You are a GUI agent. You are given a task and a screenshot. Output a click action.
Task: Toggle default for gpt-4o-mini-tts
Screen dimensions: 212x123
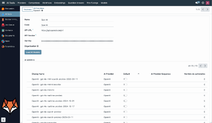coord(125,90)
